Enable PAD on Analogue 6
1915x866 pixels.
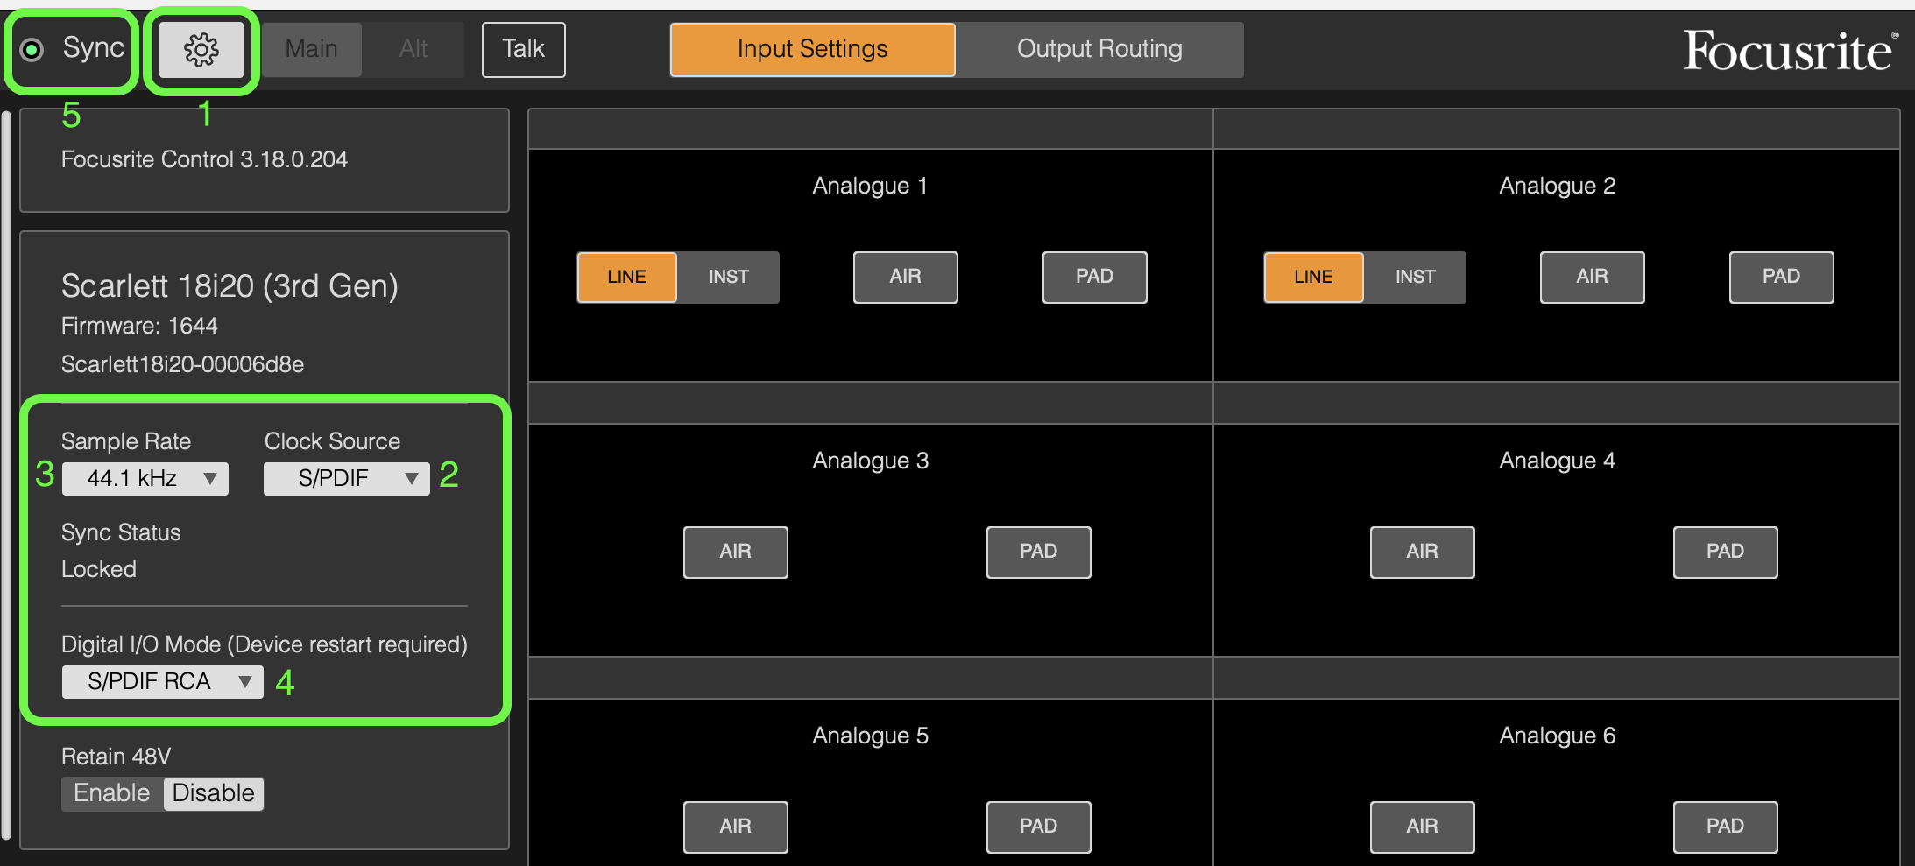1725,827
